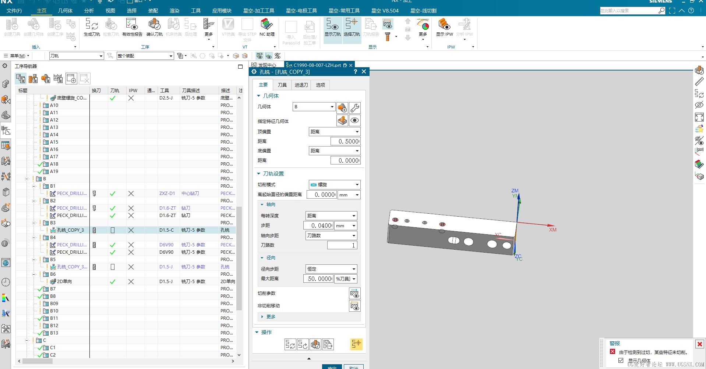Open the 顶偏置 dropdown
This screenshot has height=369, width=706.
coord(335,132)
